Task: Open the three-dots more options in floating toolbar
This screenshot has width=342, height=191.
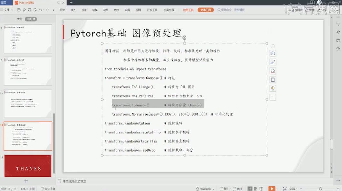Action: [273, 97]
